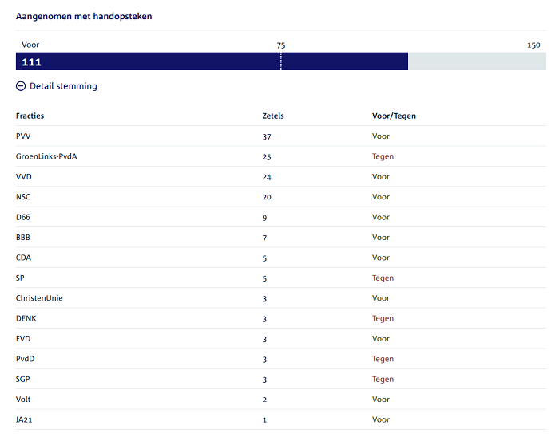Click the seat count 20 for NSC

[x=267, y=197]
